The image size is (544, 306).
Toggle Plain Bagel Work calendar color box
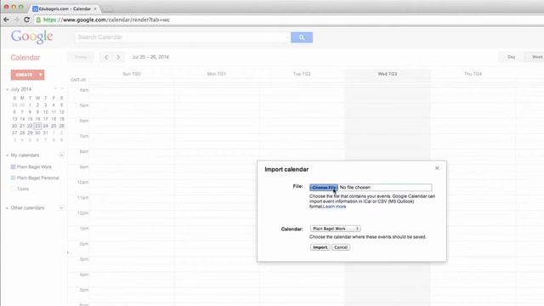[14, 167]
